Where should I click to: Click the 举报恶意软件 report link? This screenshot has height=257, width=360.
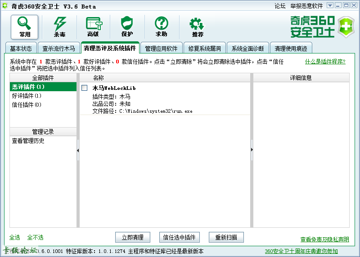(x=306, y=6)
